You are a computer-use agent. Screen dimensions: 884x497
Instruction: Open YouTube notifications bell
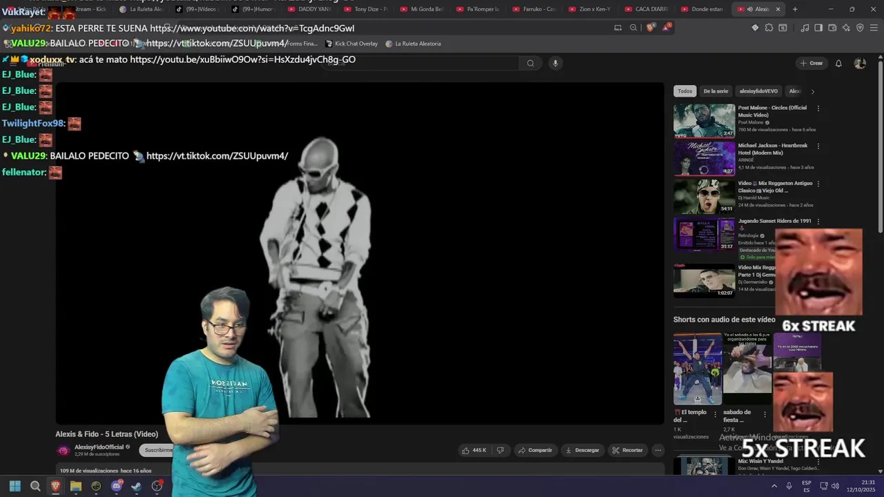pos(838,64)
